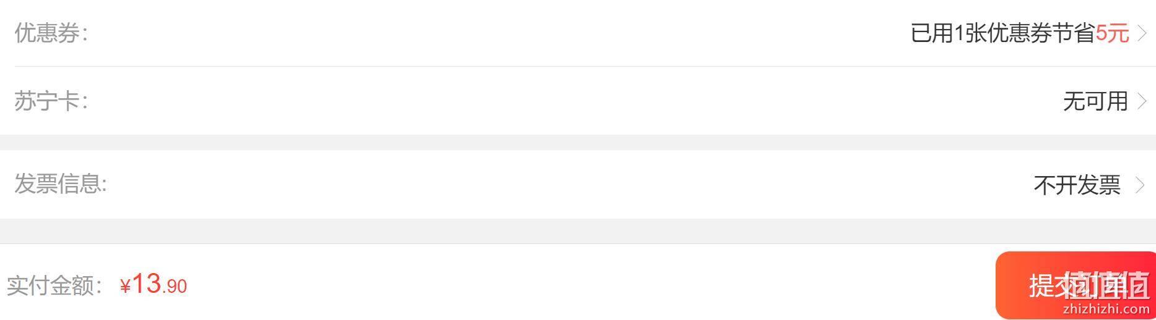
Task: Select the 无可用 Suning card status text
Action: (1095, 101)
